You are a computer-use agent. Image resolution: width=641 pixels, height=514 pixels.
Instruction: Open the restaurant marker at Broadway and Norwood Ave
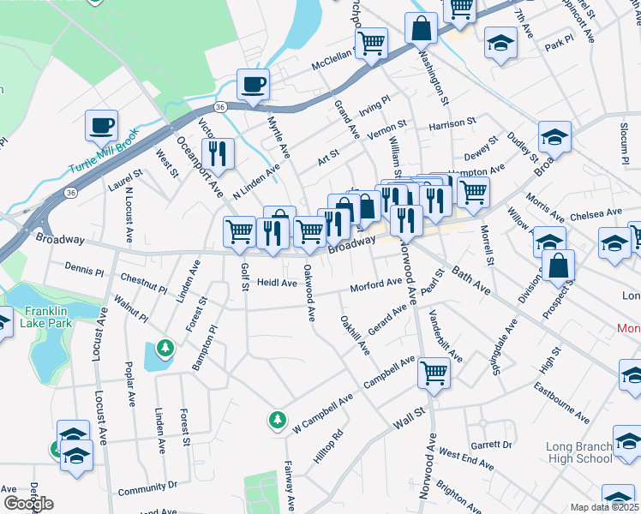click(x=406, y=224)
